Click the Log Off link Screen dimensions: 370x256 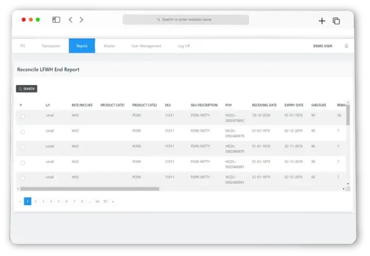(x=184, y=46)
